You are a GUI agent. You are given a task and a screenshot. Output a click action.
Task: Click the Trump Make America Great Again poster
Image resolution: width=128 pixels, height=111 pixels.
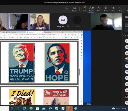[x=21, y=63]
